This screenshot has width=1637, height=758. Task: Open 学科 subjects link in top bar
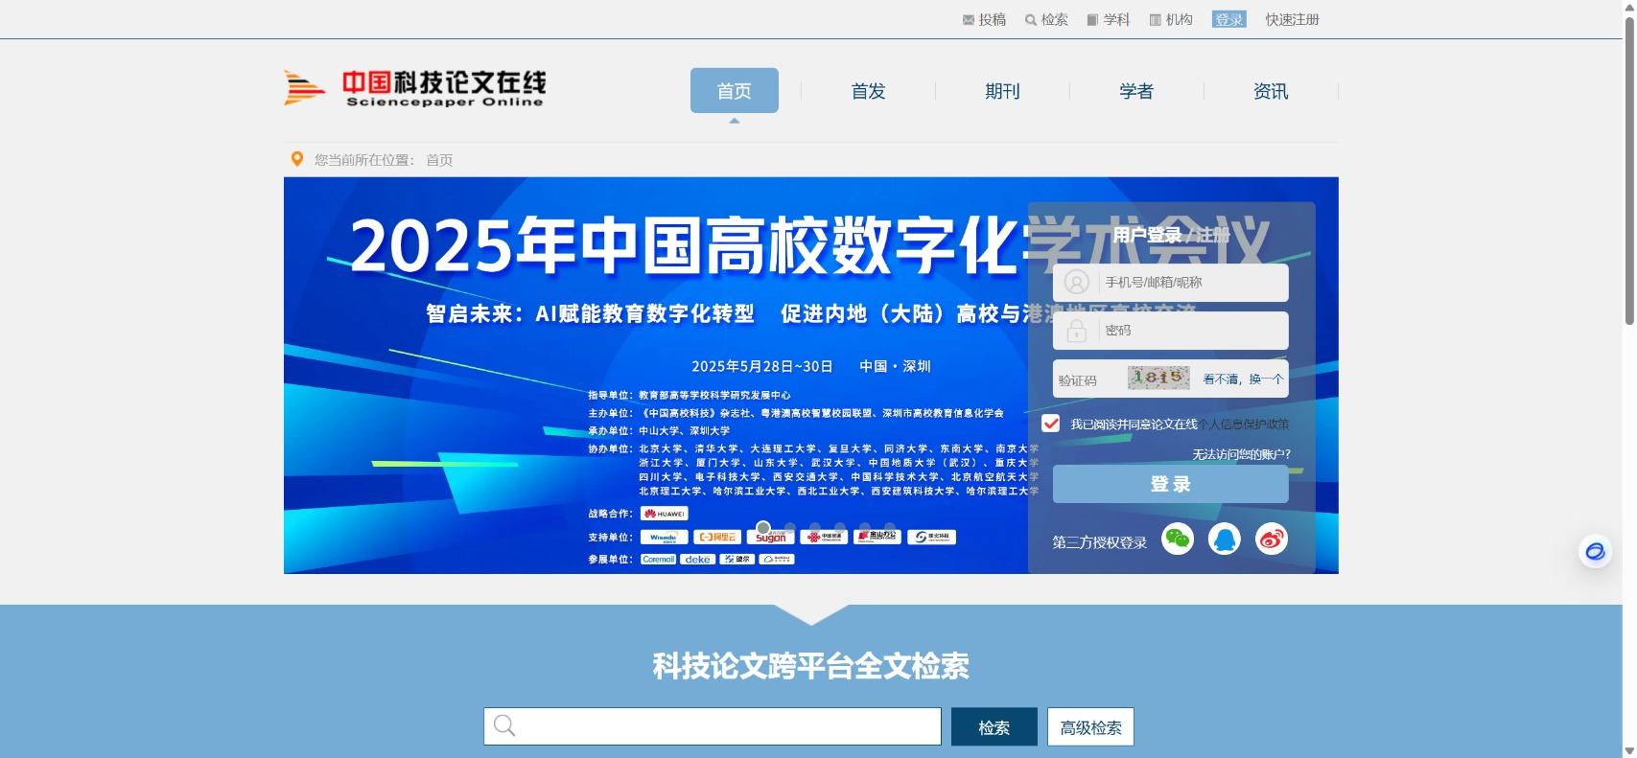point(1109,19)
